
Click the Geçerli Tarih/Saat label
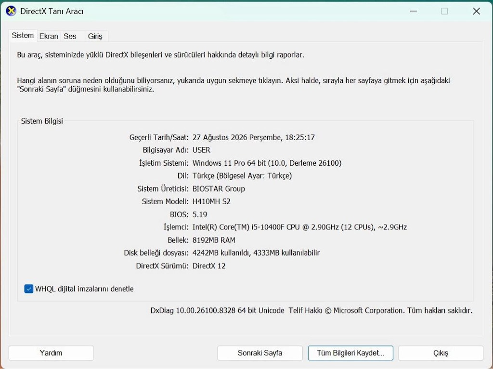point(159,137)
